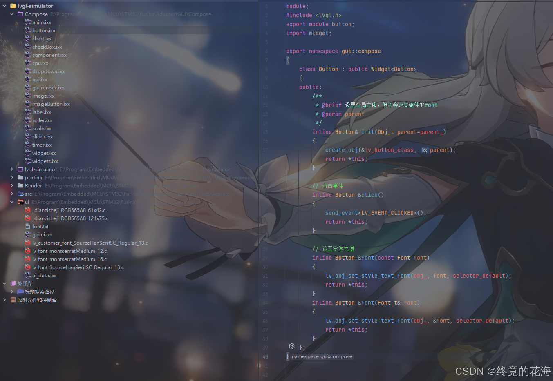Click the ui_data.ixx file icon
The image size is (553, 381).
28,275
